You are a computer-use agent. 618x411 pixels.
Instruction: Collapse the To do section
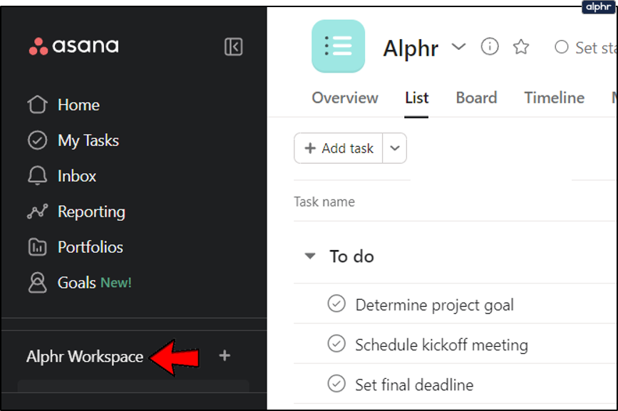[x=309, y=256]
